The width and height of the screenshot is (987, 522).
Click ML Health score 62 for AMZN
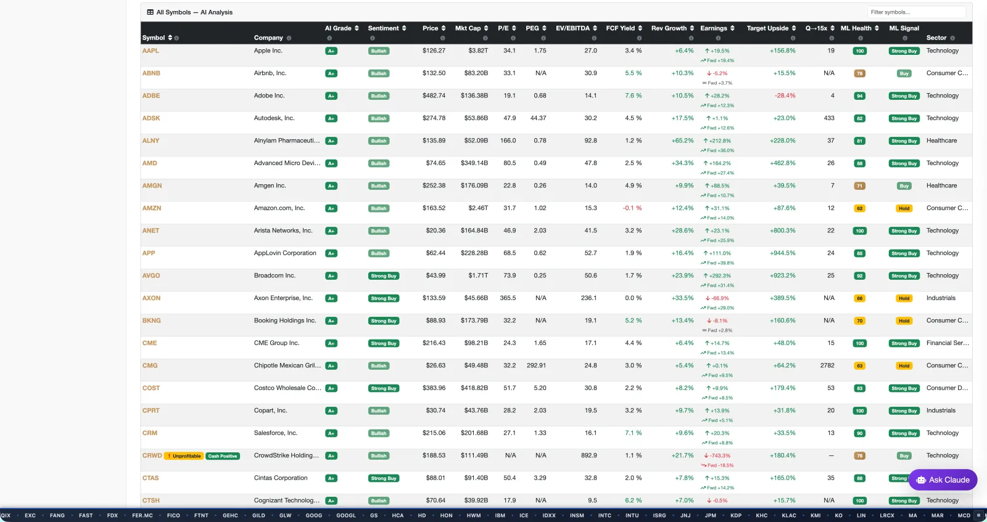click(x=859, y=208)
